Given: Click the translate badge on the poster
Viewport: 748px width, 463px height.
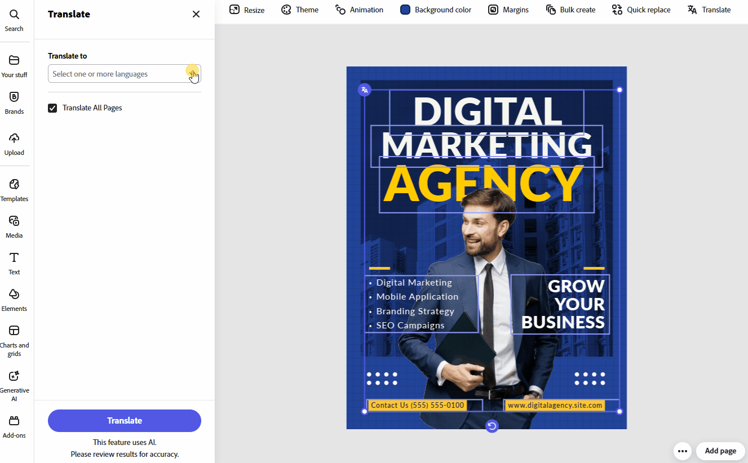Looking at the screenshot, I should [365, 90].
